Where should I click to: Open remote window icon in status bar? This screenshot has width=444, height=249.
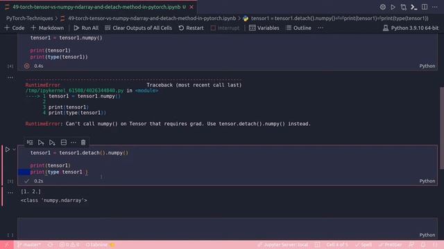pos(6,245)
